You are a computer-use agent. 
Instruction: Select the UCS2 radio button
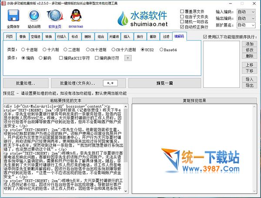pyautogui.click(x=143, y=50)
